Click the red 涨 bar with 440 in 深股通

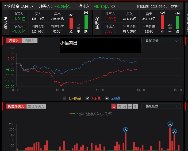point(163,22)
